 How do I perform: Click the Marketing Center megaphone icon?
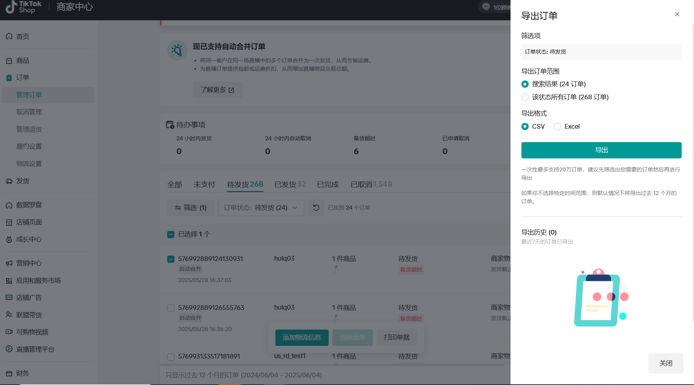pyautogui.click(x=9, y=264)
